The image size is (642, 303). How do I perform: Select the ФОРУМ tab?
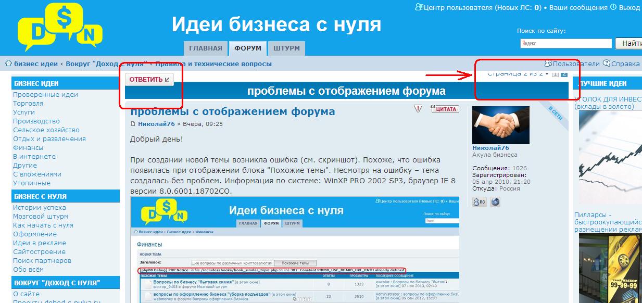pos(247,48)
